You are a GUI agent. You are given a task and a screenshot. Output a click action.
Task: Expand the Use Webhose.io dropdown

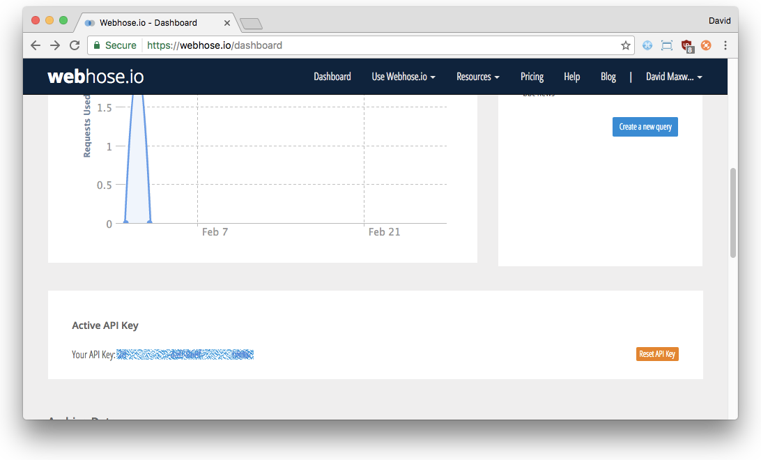[403, 77]
